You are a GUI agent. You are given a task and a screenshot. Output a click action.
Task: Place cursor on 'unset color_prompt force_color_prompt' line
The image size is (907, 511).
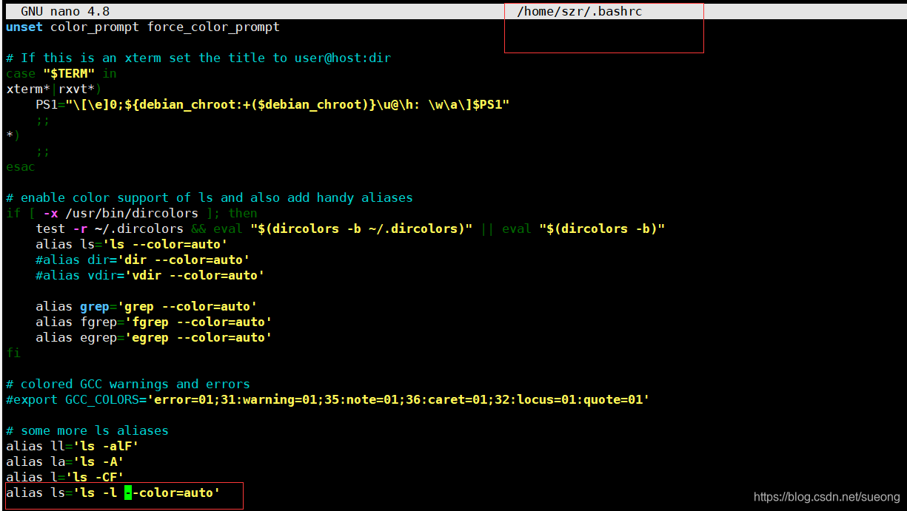(x=143, y=27)
